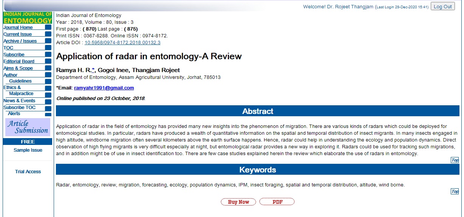Click the Trial Access link
This screenshot has height=217, width=464.
pos(28,172)
